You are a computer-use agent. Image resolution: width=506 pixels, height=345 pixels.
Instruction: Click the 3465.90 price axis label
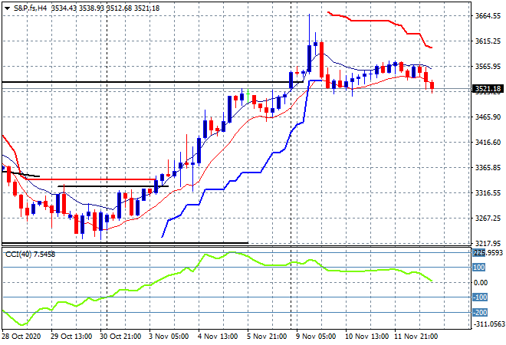488,117
